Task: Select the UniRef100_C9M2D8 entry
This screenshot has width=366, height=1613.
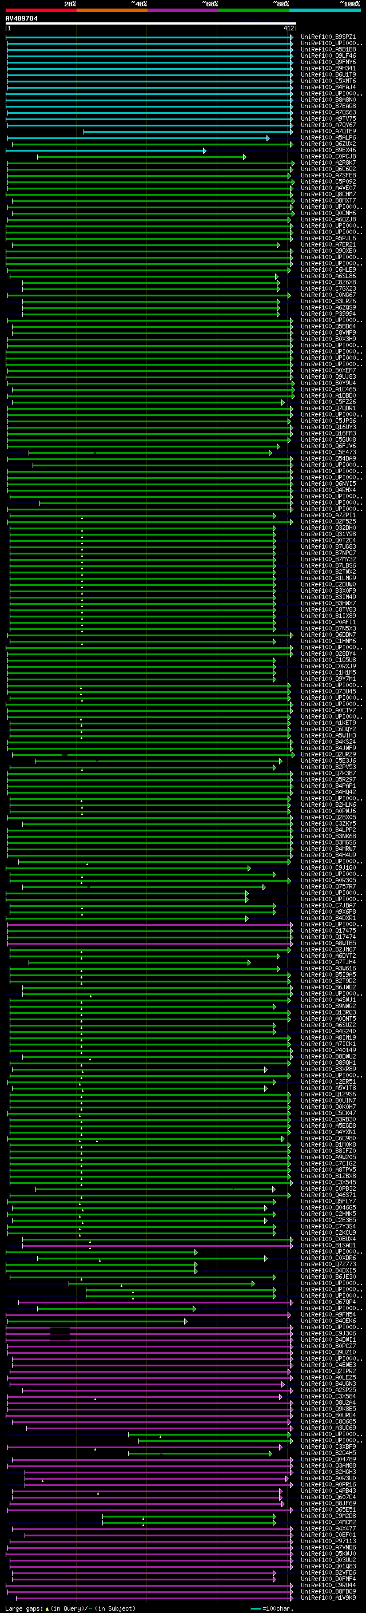Action: coord(328,1516)
